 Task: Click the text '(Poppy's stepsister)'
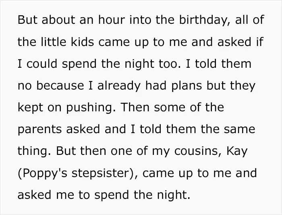coord(78,173)
